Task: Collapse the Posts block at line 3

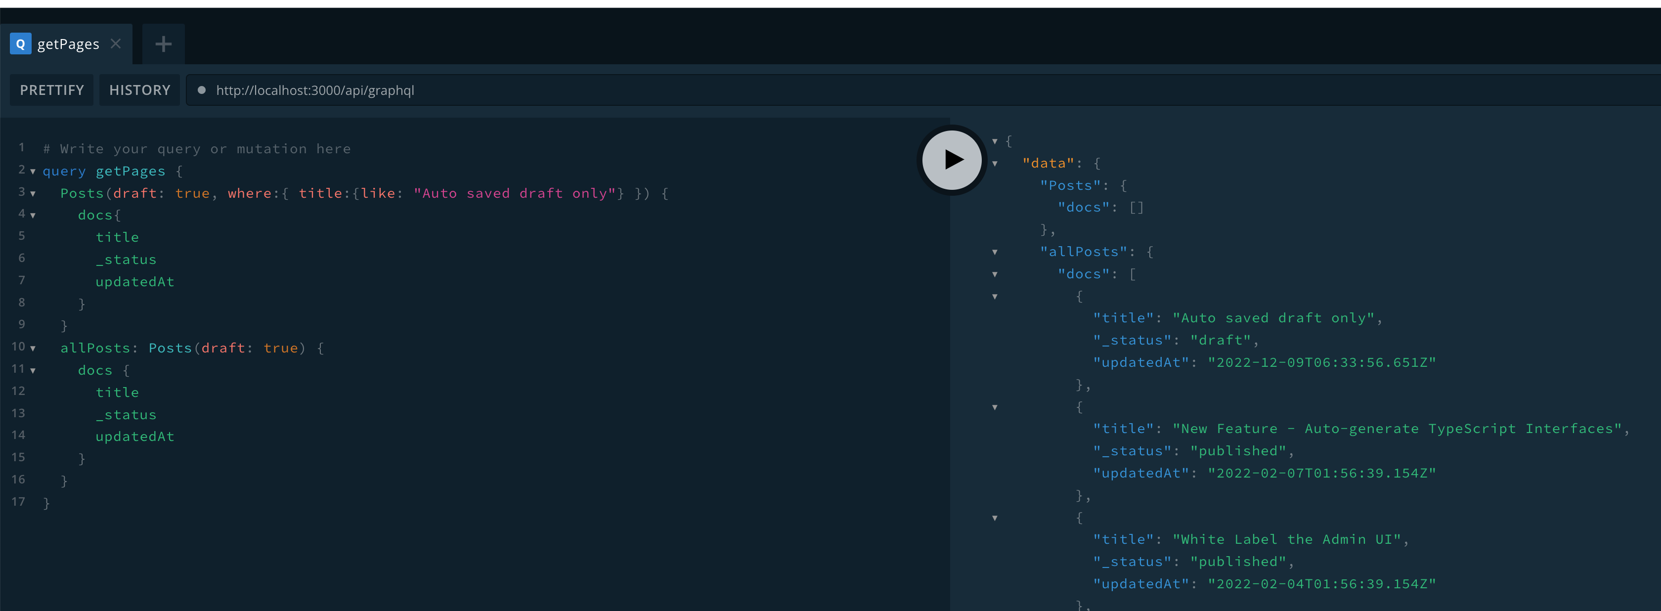Action: 33,194
